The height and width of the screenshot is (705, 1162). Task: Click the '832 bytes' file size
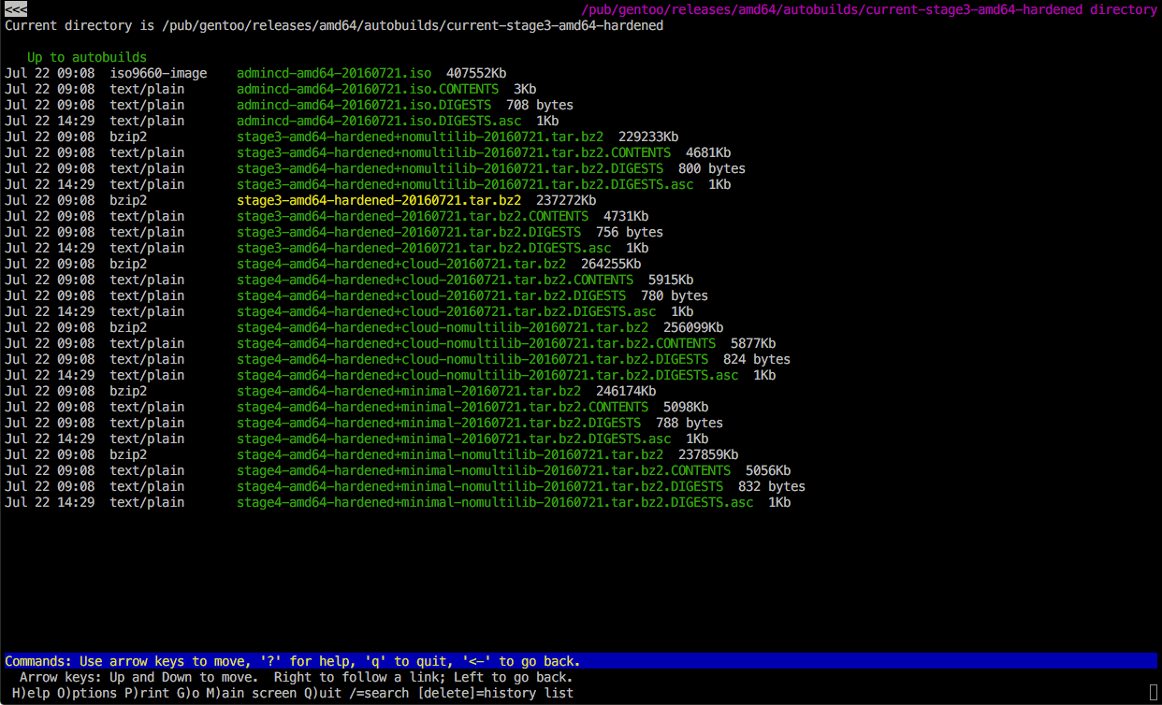[772, 486]
